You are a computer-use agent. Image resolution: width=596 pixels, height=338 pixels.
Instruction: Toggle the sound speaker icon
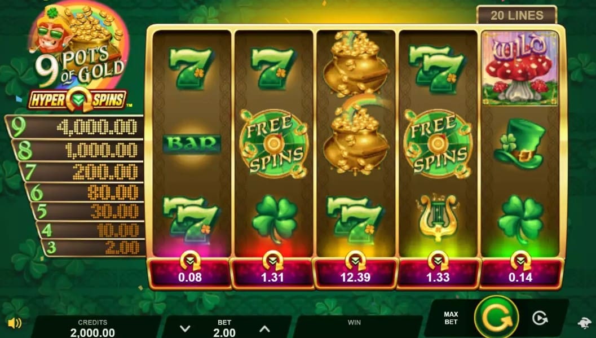15,323
